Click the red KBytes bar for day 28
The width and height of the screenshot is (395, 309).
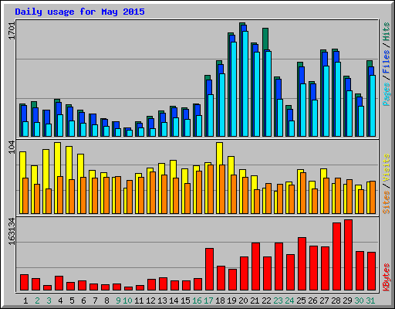[336, 256]
